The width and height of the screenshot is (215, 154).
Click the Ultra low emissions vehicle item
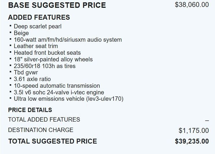[x=68, y=99]
